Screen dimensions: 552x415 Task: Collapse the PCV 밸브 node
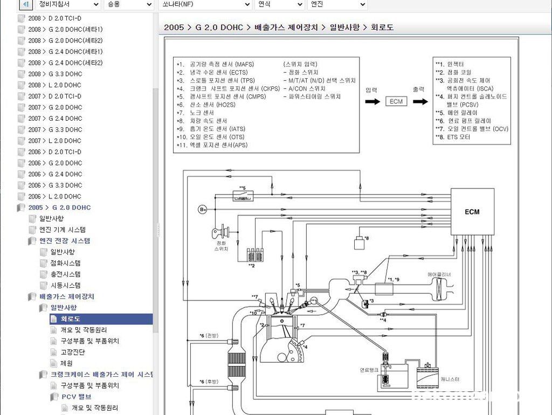pyautogui.click(x=77, y=397)
